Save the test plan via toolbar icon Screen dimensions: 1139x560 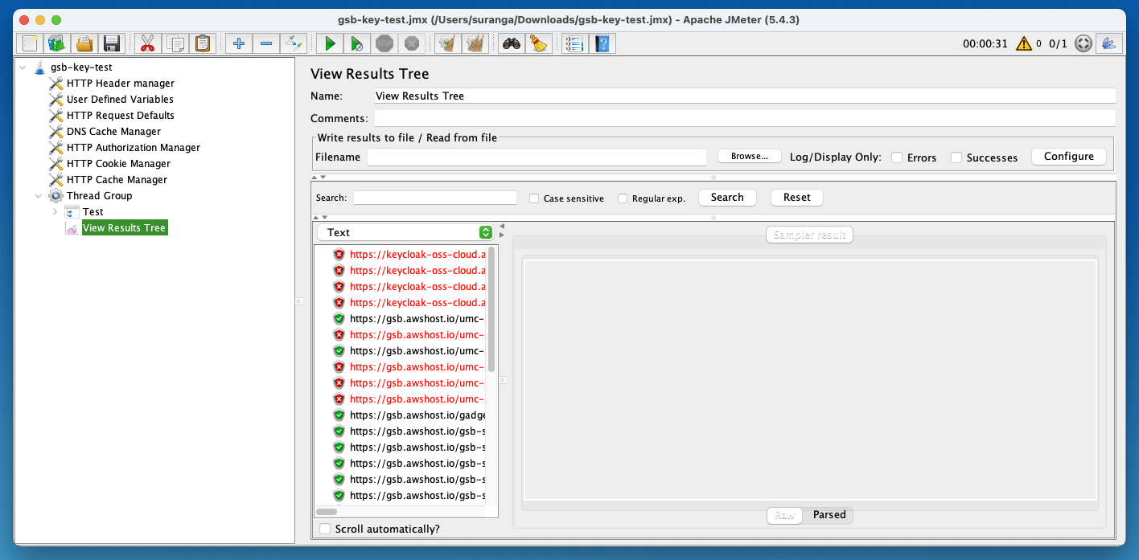click(111, 43)
